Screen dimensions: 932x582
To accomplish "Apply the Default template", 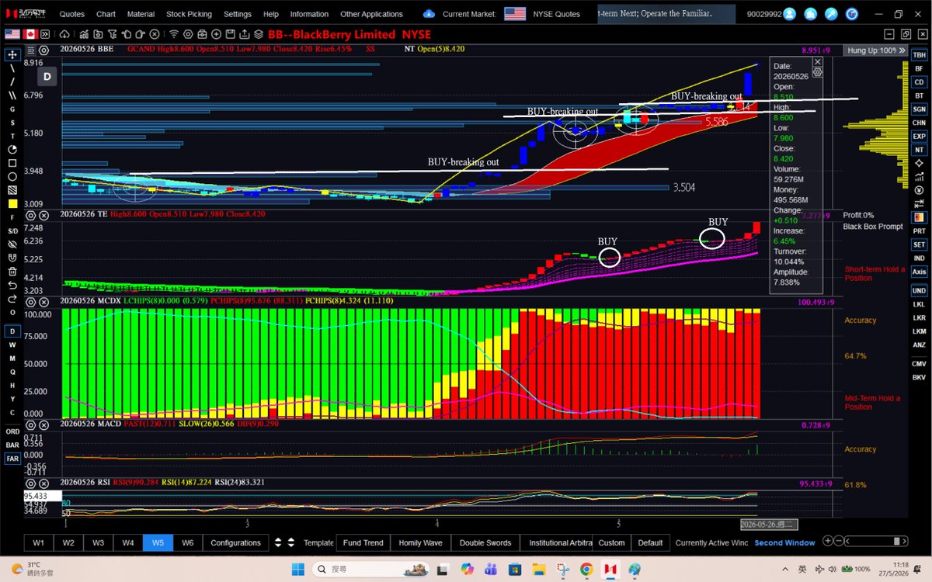I will 650,542.
